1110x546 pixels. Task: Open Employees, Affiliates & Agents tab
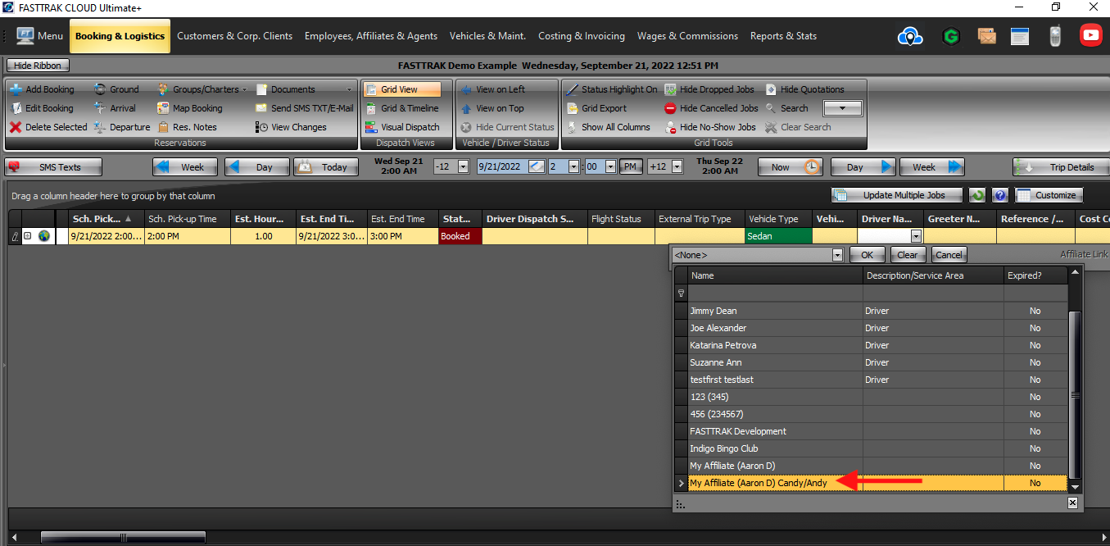[371, 36]
